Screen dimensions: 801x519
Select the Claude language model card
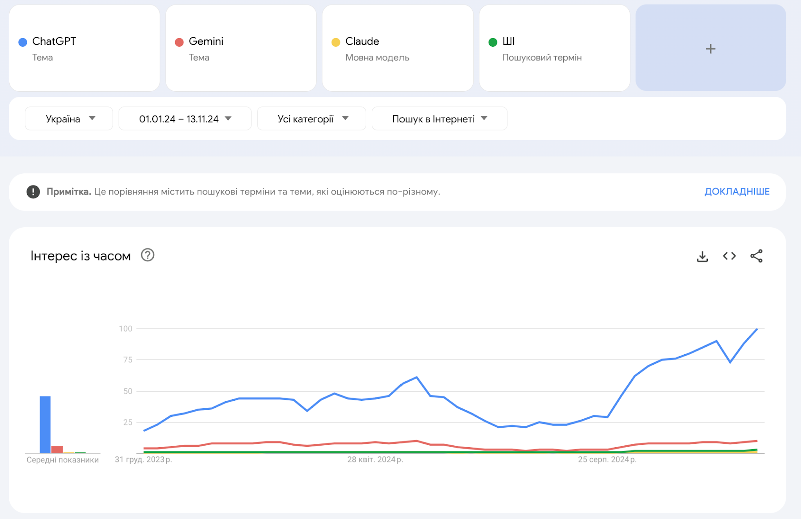click(397, 48)
